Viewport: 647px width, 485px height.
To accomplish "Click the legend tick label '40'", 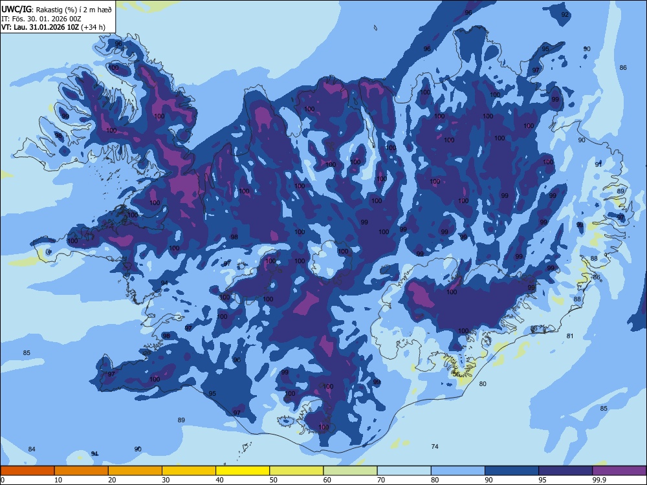I will pyautogui.click(x=219, y=480).
